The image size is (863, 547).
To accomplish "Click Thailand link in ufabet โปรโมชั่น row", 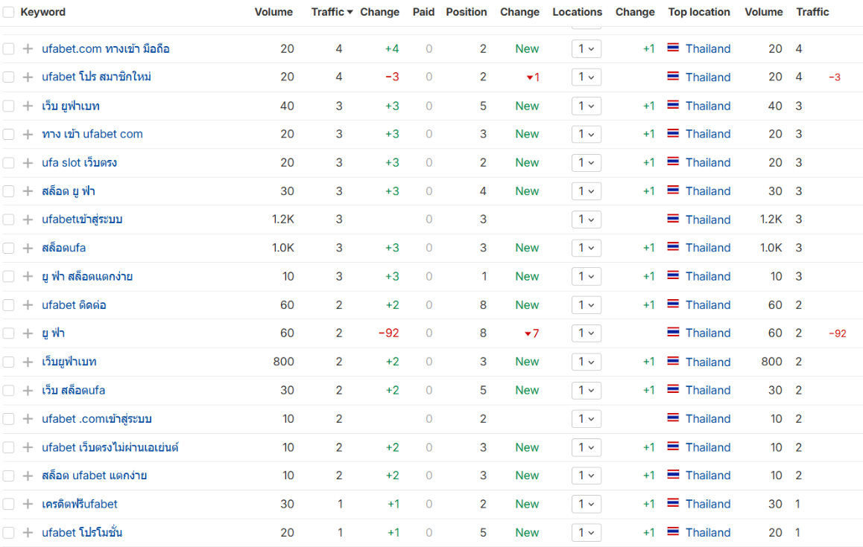I will pos(708,533).
